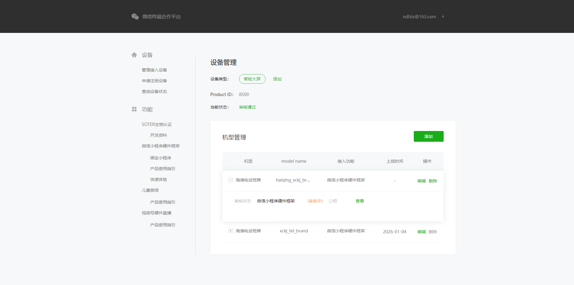
Task: Click the ndfzis@163.com account name
Action: (x=419, y=17)
